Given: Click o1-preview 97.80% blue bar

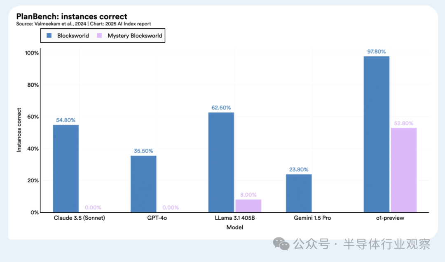Looking at the screenshot, I should click(x=377, y=134).
